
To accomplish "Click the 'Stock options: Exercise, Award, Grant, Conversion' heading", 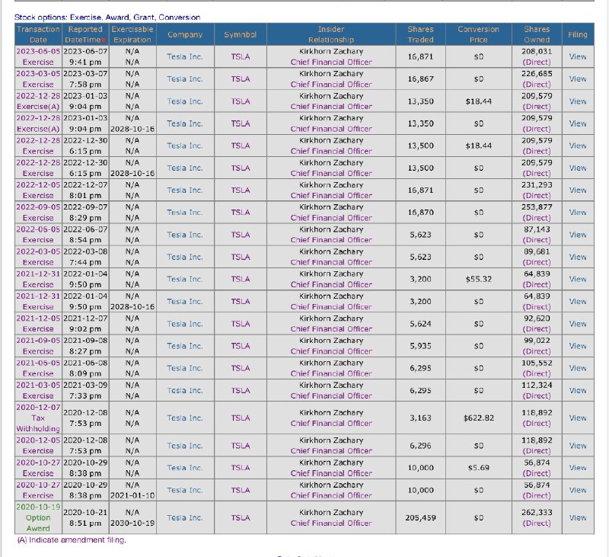I will (107, 18).
